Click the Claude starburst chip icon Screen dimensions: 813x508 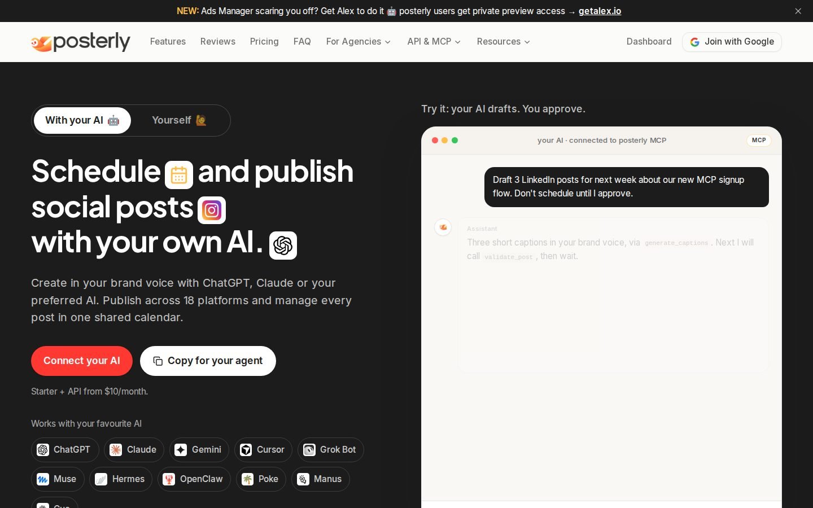(116, 450)
